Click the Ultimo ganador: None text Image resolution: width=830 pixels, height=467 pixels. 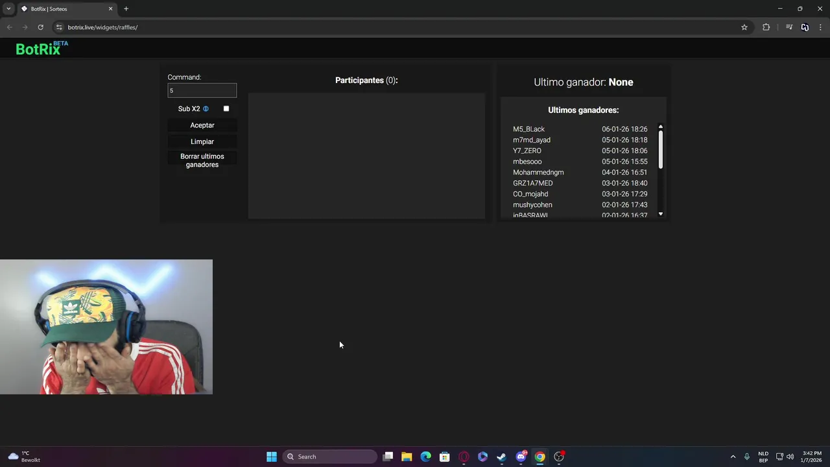[584, 82]
